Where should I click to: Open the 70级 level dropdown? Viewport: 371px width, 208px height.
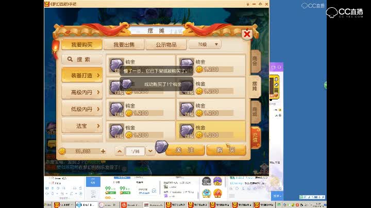pyautogui.click(x=205, y=44)
